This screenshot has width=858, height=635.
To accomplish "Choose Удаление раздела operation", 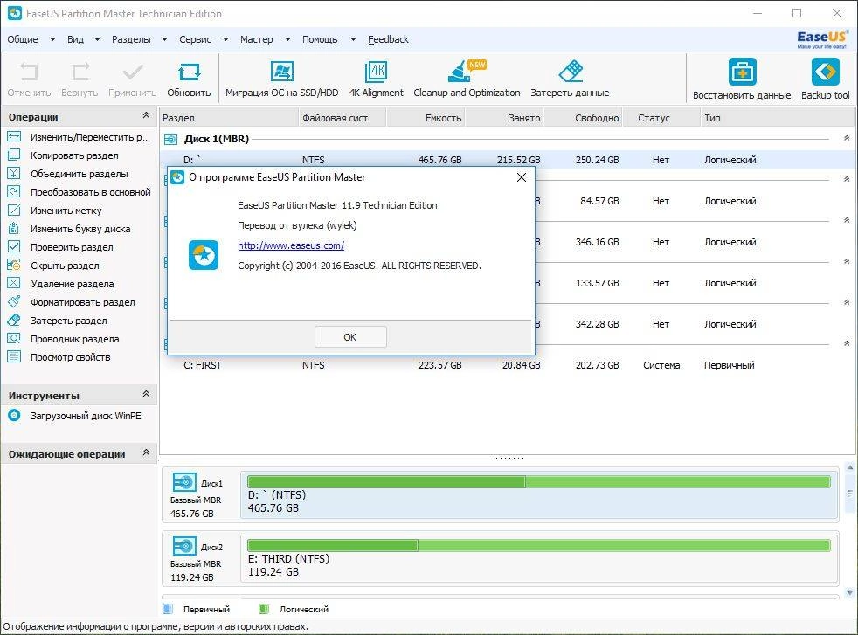I will click(61, 284).
